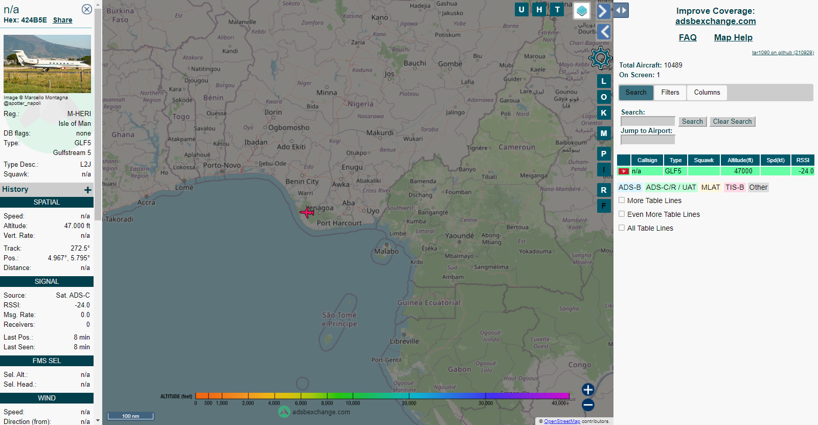Image resolution: width=818 pixels, height=425 pixels.
Task: Open the Gulfstream aircraft photo thumbnail
Action: click(47, 63)
